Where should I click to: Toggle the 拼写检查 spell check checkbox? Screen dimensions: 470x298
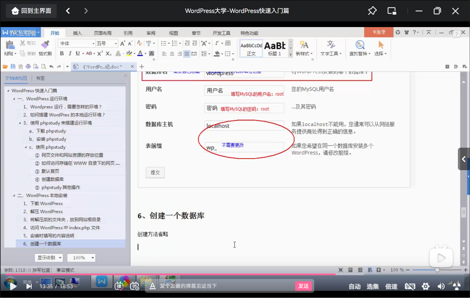tap(30, 270)
